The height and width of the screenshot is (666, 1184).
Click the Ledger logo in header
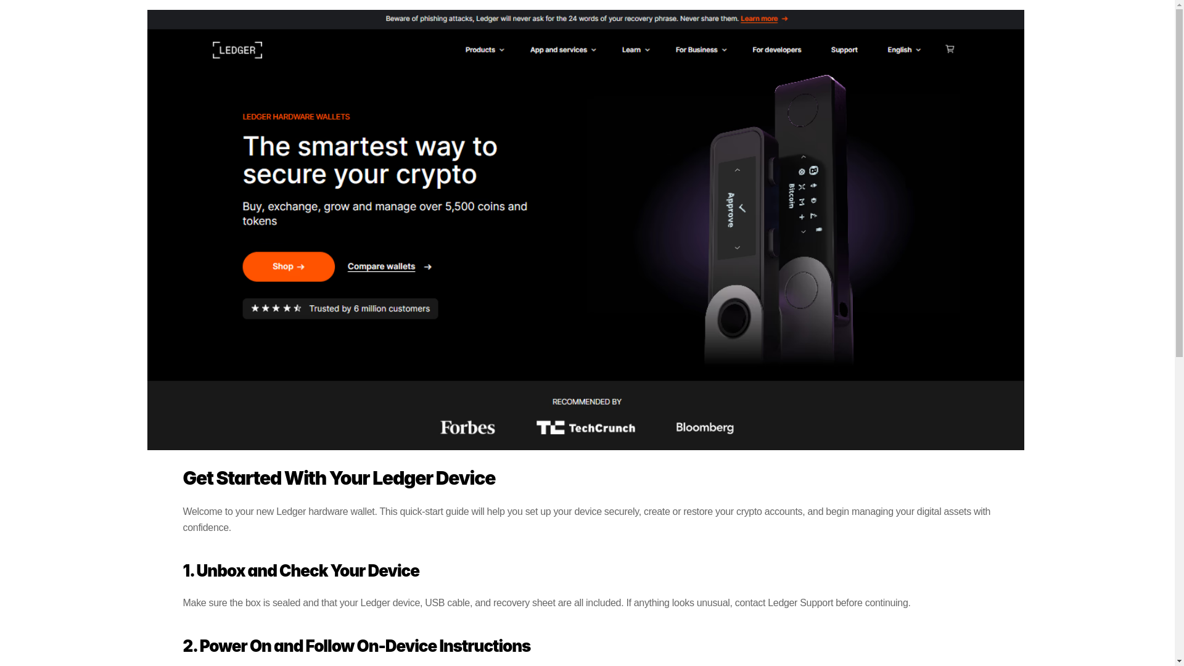(237, 50)
